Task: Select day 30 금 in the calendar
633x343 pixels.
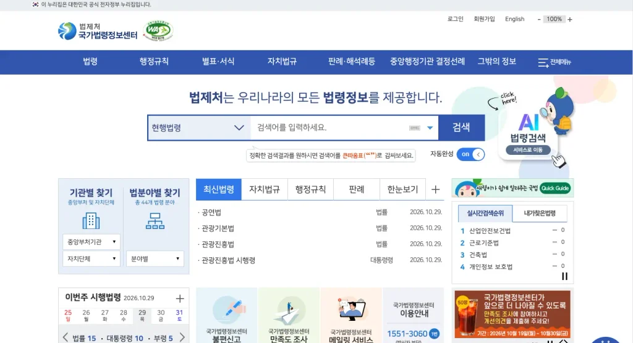Action: click(x=161, y=316)
